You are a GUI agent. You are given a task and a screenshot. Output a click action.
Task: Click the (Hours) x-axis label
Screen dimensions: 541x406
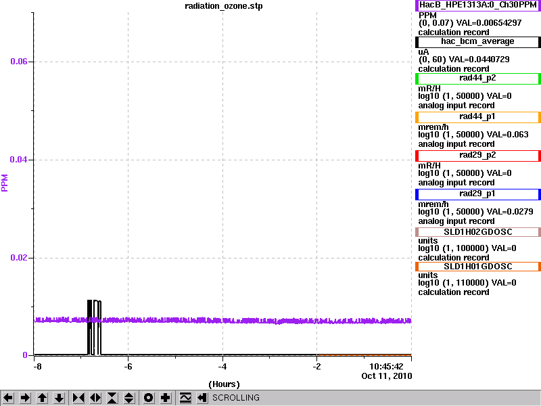(225, 384)
